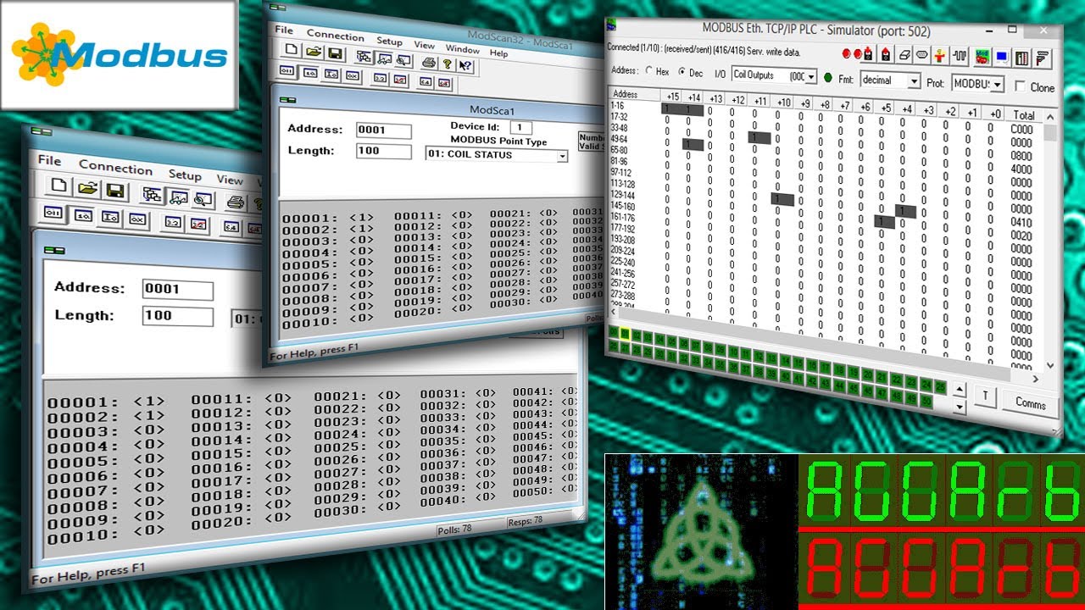This screenshot has height=610, width=1085.
Task: Click Print icon in lower-left ModScan window
Action: click(x=236, y=202)
